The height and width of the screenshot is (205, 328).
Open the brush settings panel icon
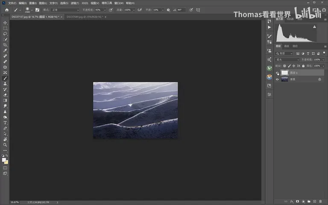pos(37,10)
